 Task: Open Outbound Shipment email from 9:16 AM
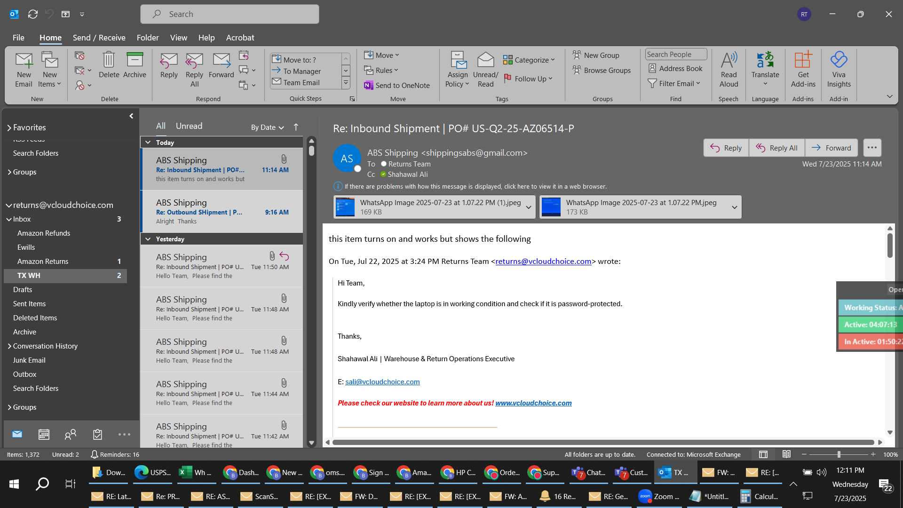(222, 211)
